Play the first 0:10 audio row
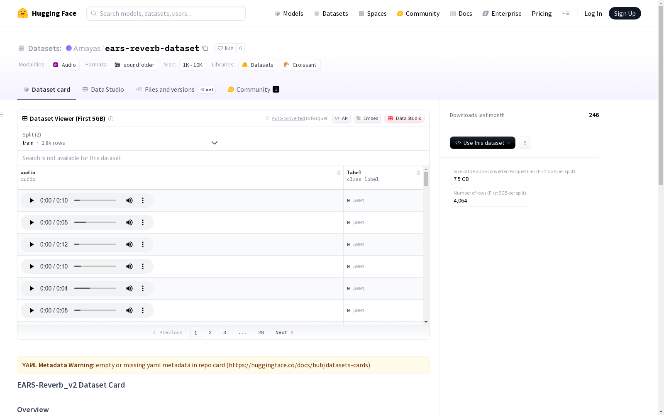The image size is (664, 415). click(32, 200)
